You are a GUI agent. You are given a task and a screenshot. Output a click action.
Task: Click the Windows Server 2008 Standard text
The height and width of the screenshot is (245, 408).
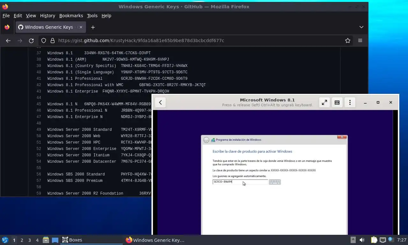(x=80, y=130)
